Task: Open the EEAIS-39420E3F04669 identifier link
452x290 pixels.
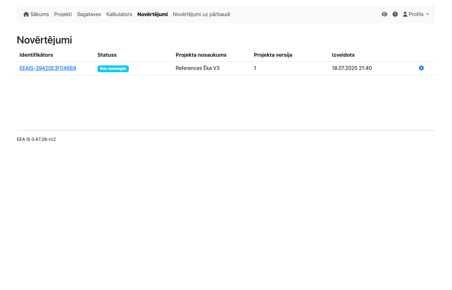Action: (x=48, y=68)
